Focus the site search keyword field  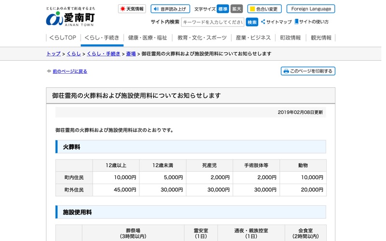[x=213, y=22]
